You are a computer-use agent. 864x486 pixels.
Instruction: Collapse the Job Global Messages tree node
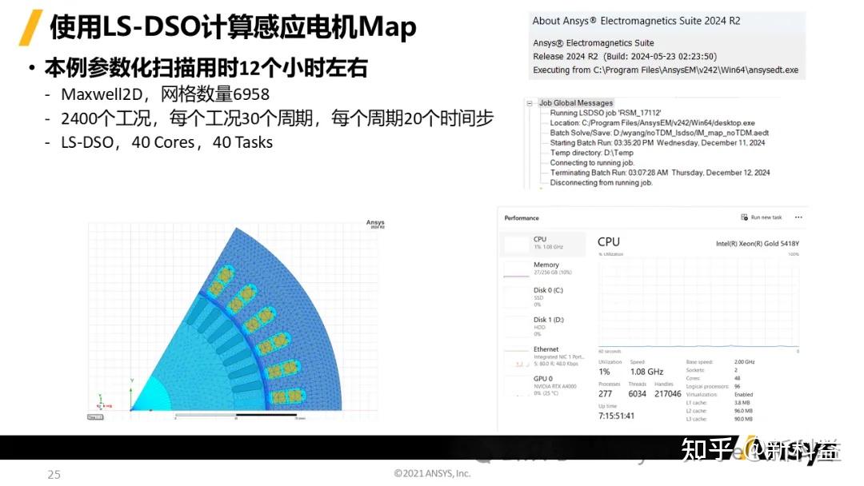[x=530, y=103]
